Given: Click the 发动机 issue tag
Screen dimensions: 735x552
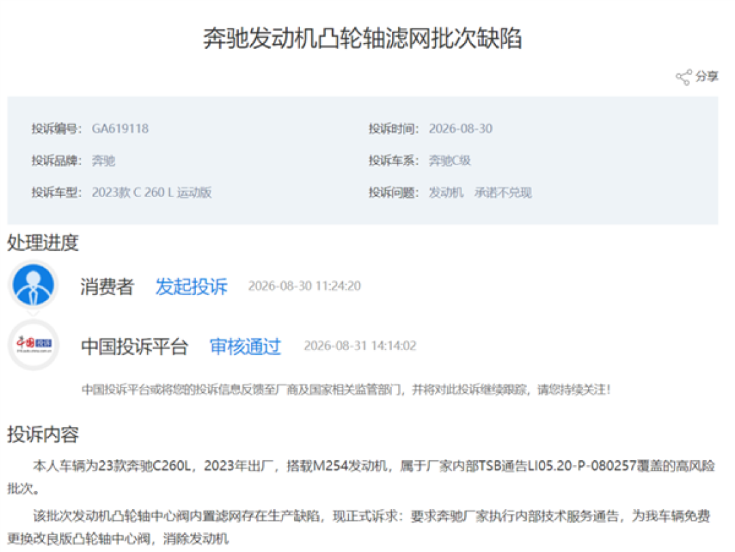Looking at the screenshot, I should click(446, 192).
